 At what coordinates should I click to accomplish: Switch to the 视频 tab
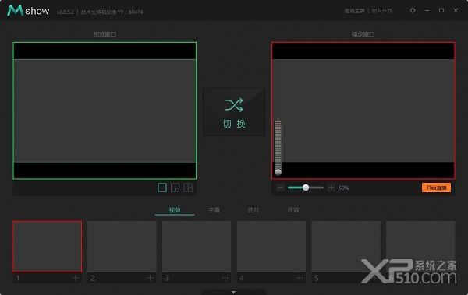click(x=175, y=210)
